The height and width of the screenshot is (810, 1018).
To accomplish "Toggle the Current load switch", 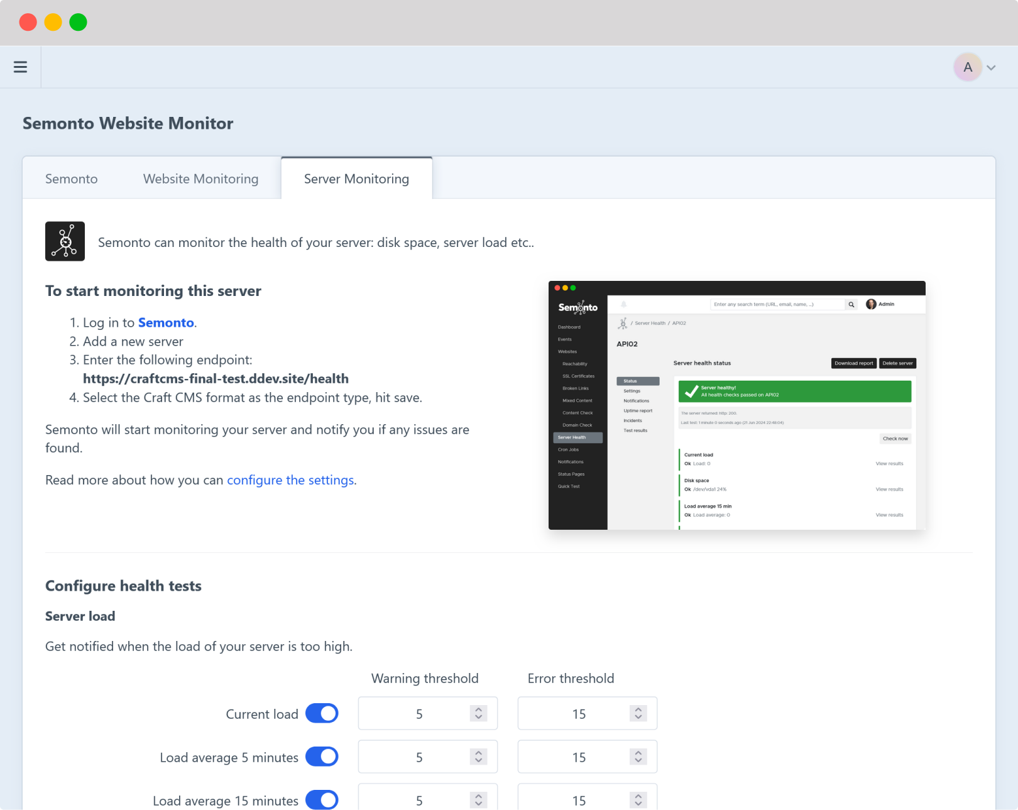I will point(322,713).
